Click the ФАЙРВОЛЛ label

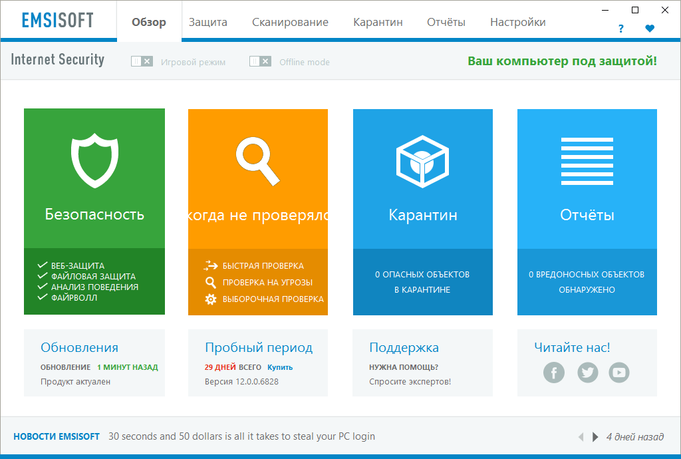(x=74, y=297)
